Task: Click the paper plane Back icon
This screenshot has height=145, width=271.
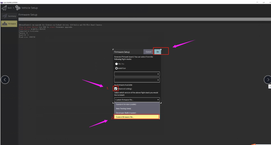Action: pos(4,7)
